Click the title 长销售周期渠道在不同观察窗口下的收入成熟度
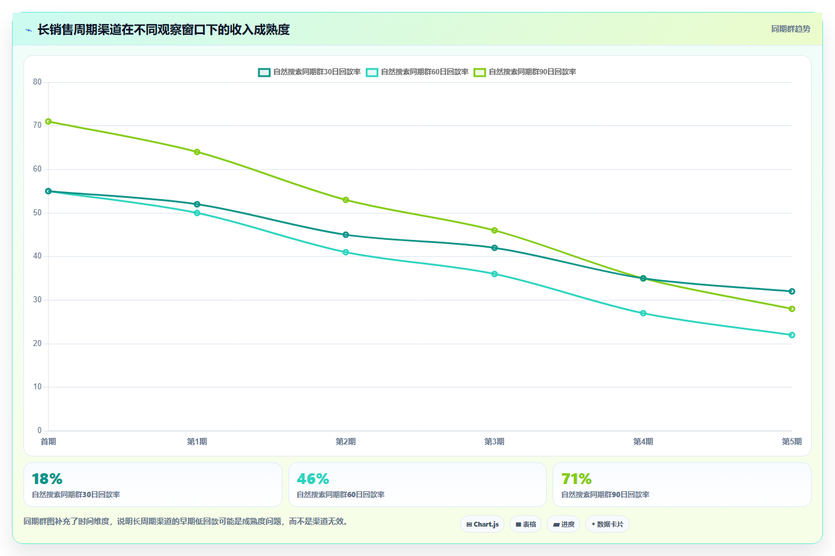This screenshot has width=835, height=556. tap(164, 29)
